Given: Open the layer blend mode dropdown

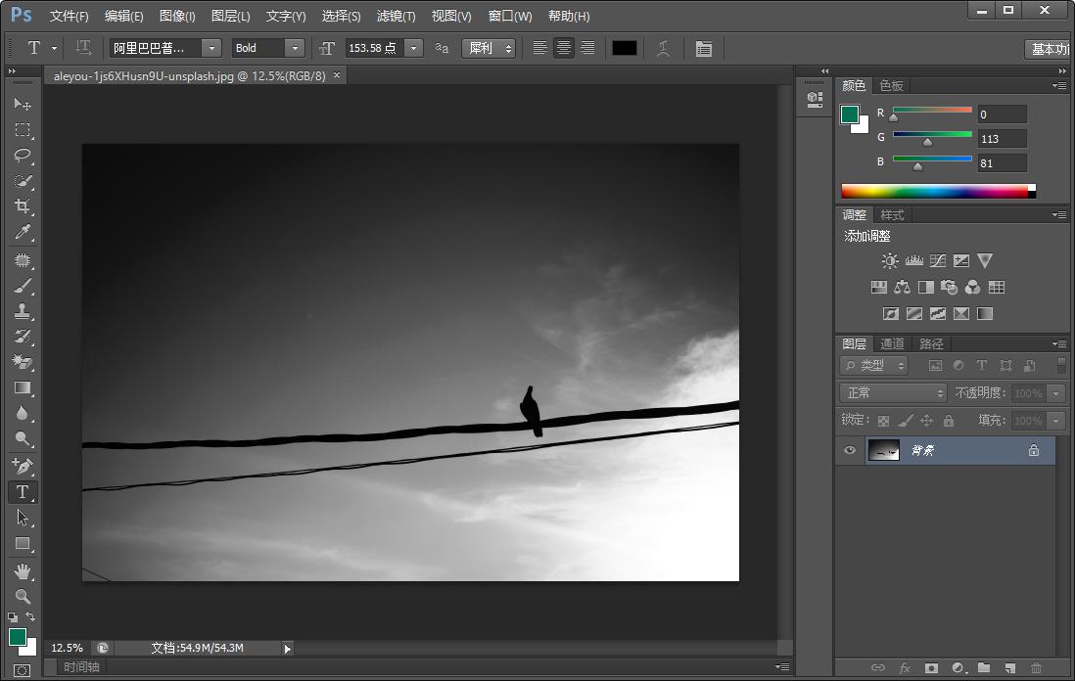Looking at the screenshot, I should pyautogui.click(x=892, y=392).
